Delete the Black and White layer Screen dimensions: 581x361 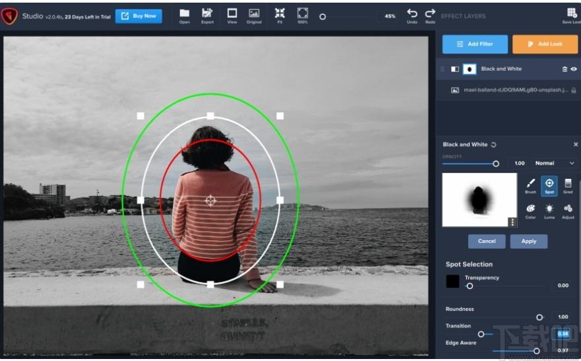click(564, 69)
